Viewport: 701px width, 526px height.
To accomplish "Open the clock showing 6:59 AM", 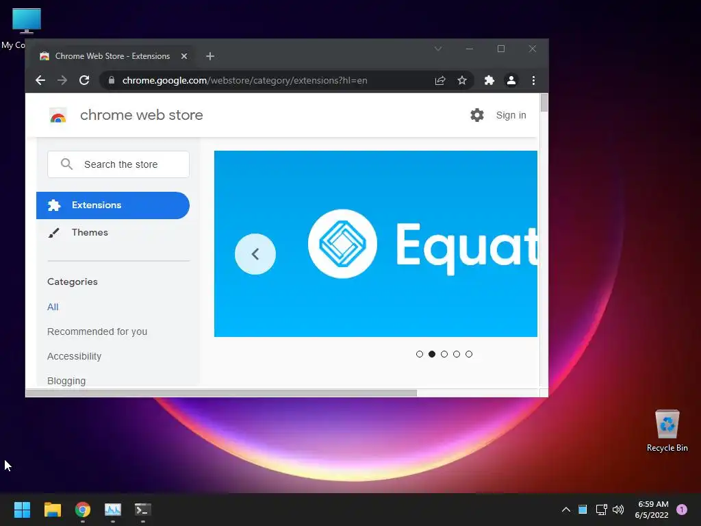I will (652, 510).
